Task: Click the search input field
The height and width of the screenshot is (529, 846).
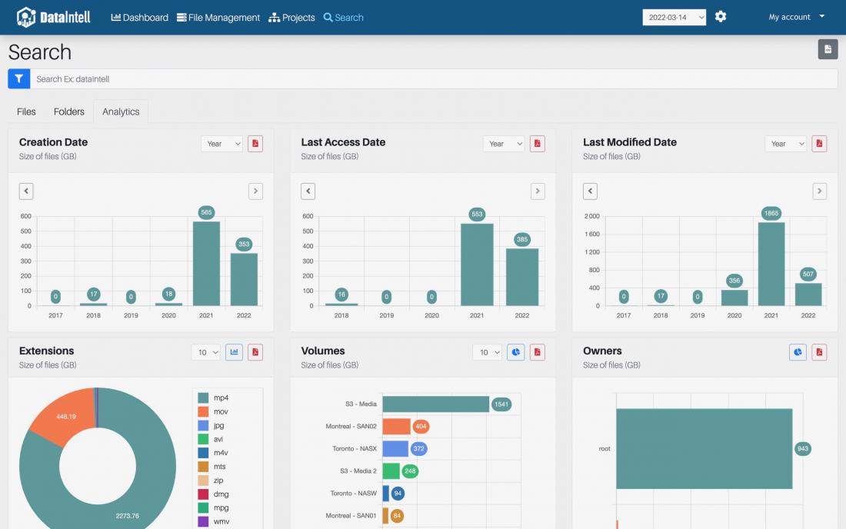Action: (x=431, y=78)
